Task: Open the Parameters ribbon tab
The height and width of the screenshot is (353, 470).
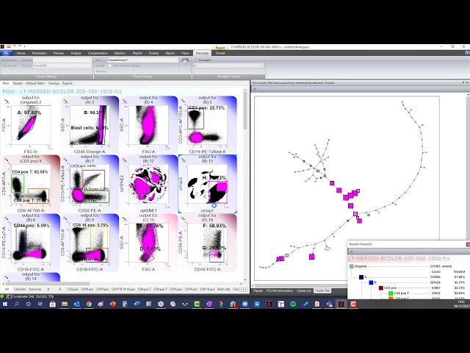Action: coord(39,53)
